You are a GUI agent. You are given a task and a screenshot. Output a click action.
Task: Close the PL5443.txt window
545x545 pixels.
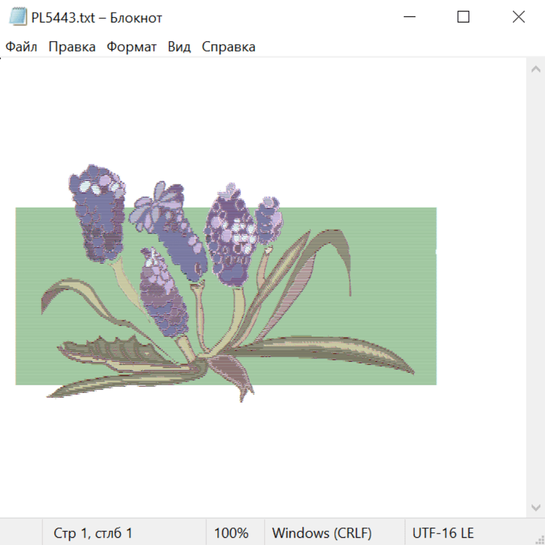(x=518, y=17)
